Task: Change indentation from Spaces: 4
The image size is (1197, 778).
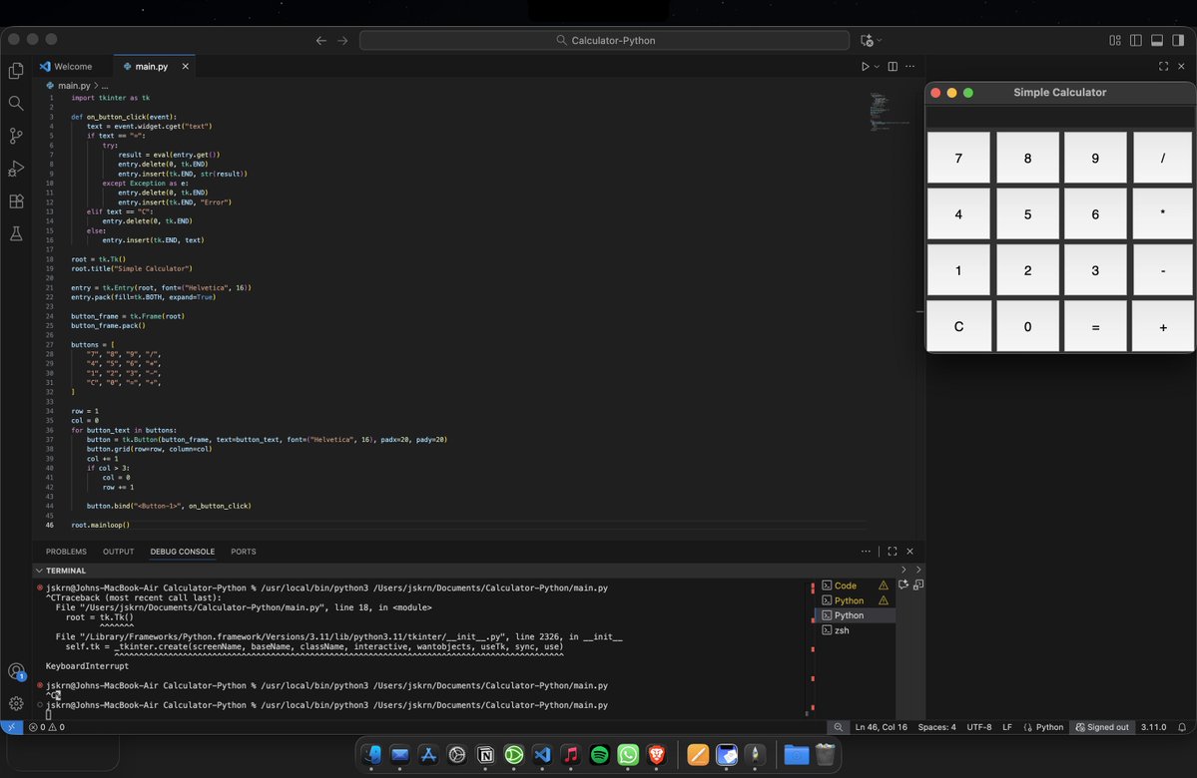Action: click(936, 727)
